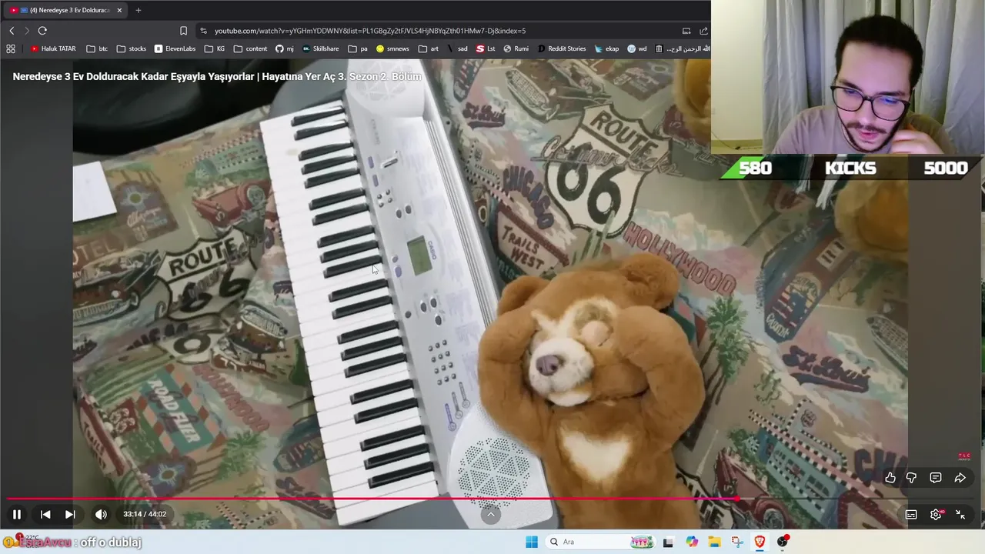Screen dimensions: 985x554
Task: Click the share icon in address bar
Action: [x=703, y=31]
